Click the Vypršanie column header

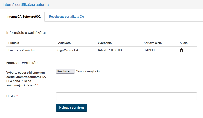pyautogui.click(x=104, y=43)
